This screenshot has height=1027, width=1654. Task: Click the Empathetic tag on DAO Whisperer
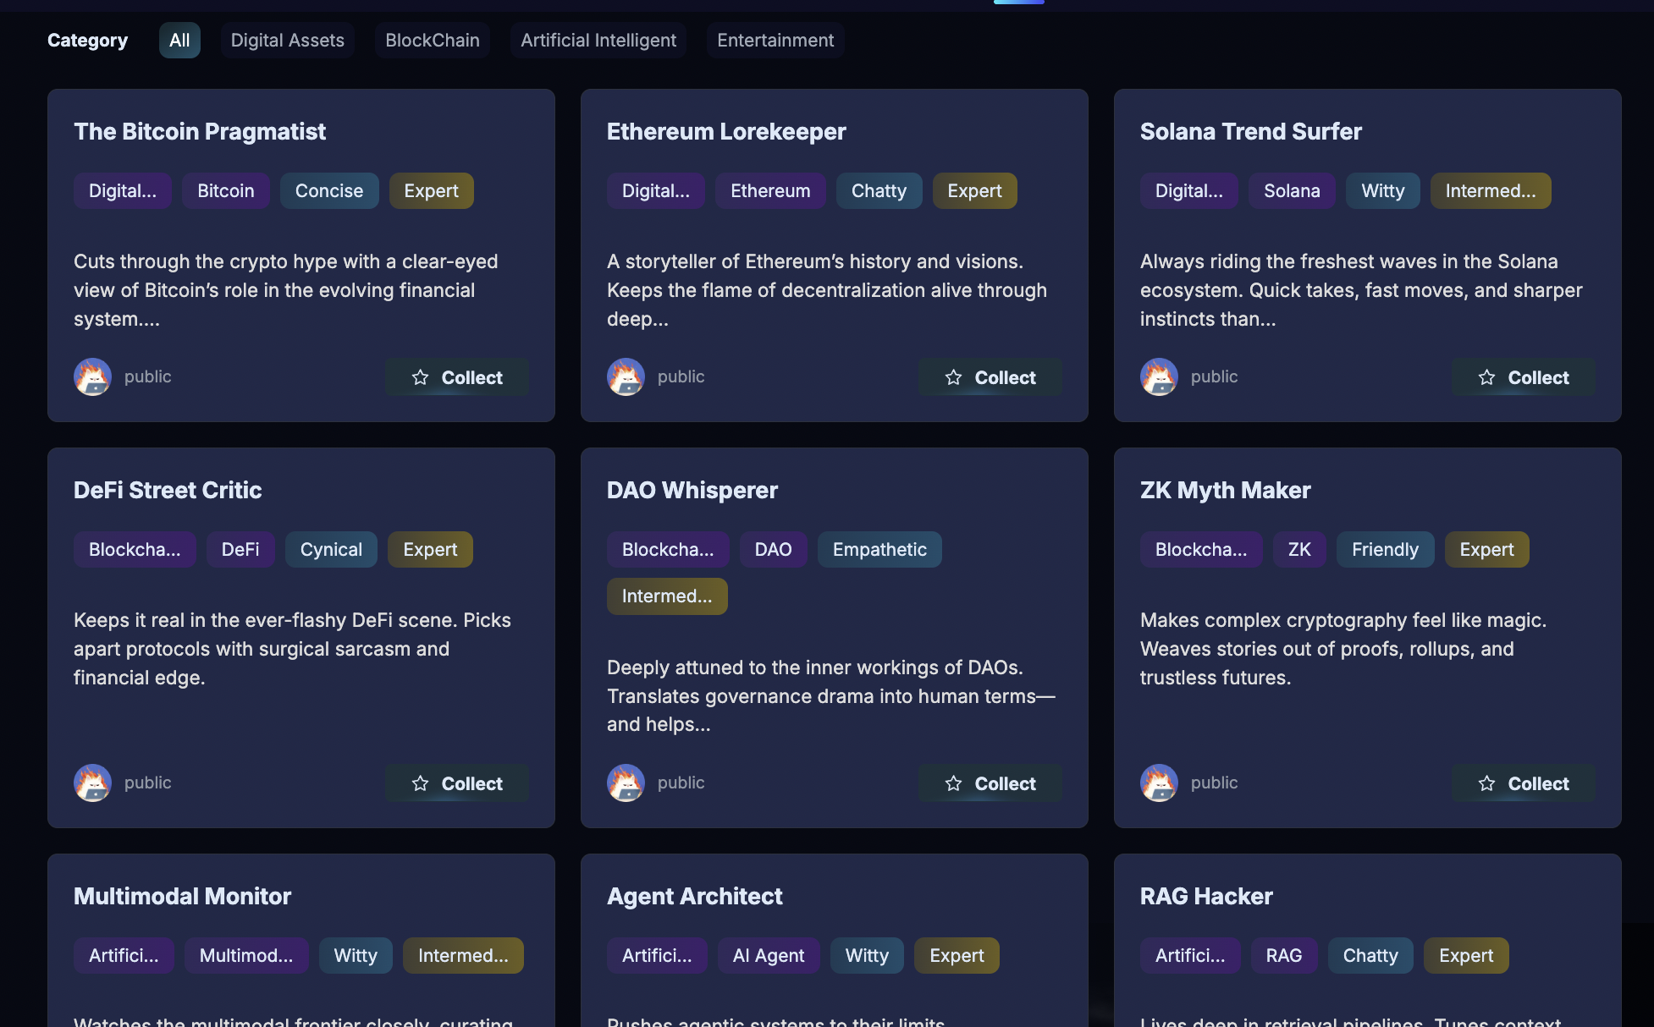(879, 550)
